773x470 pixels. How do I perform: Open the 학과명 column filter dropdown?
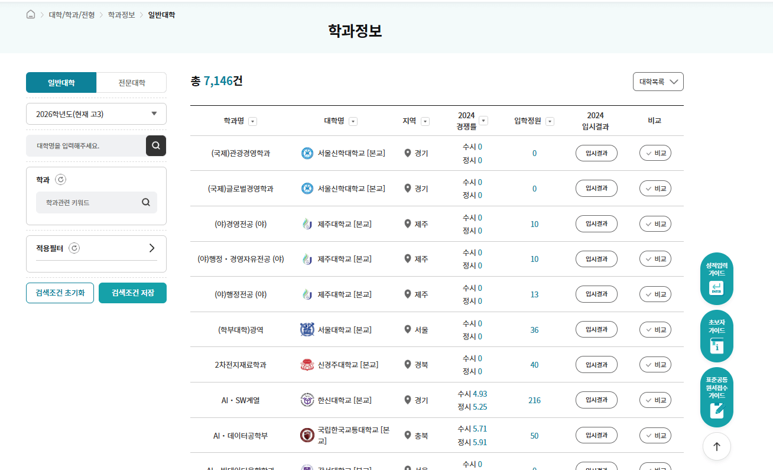point(252,121)
